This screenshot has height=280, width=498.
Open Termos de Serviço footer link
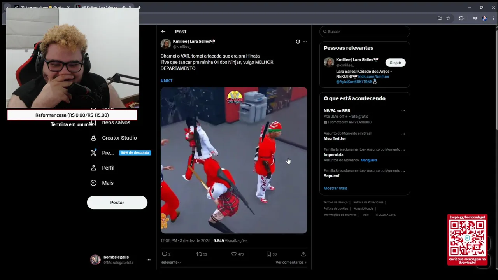[335, 202]
